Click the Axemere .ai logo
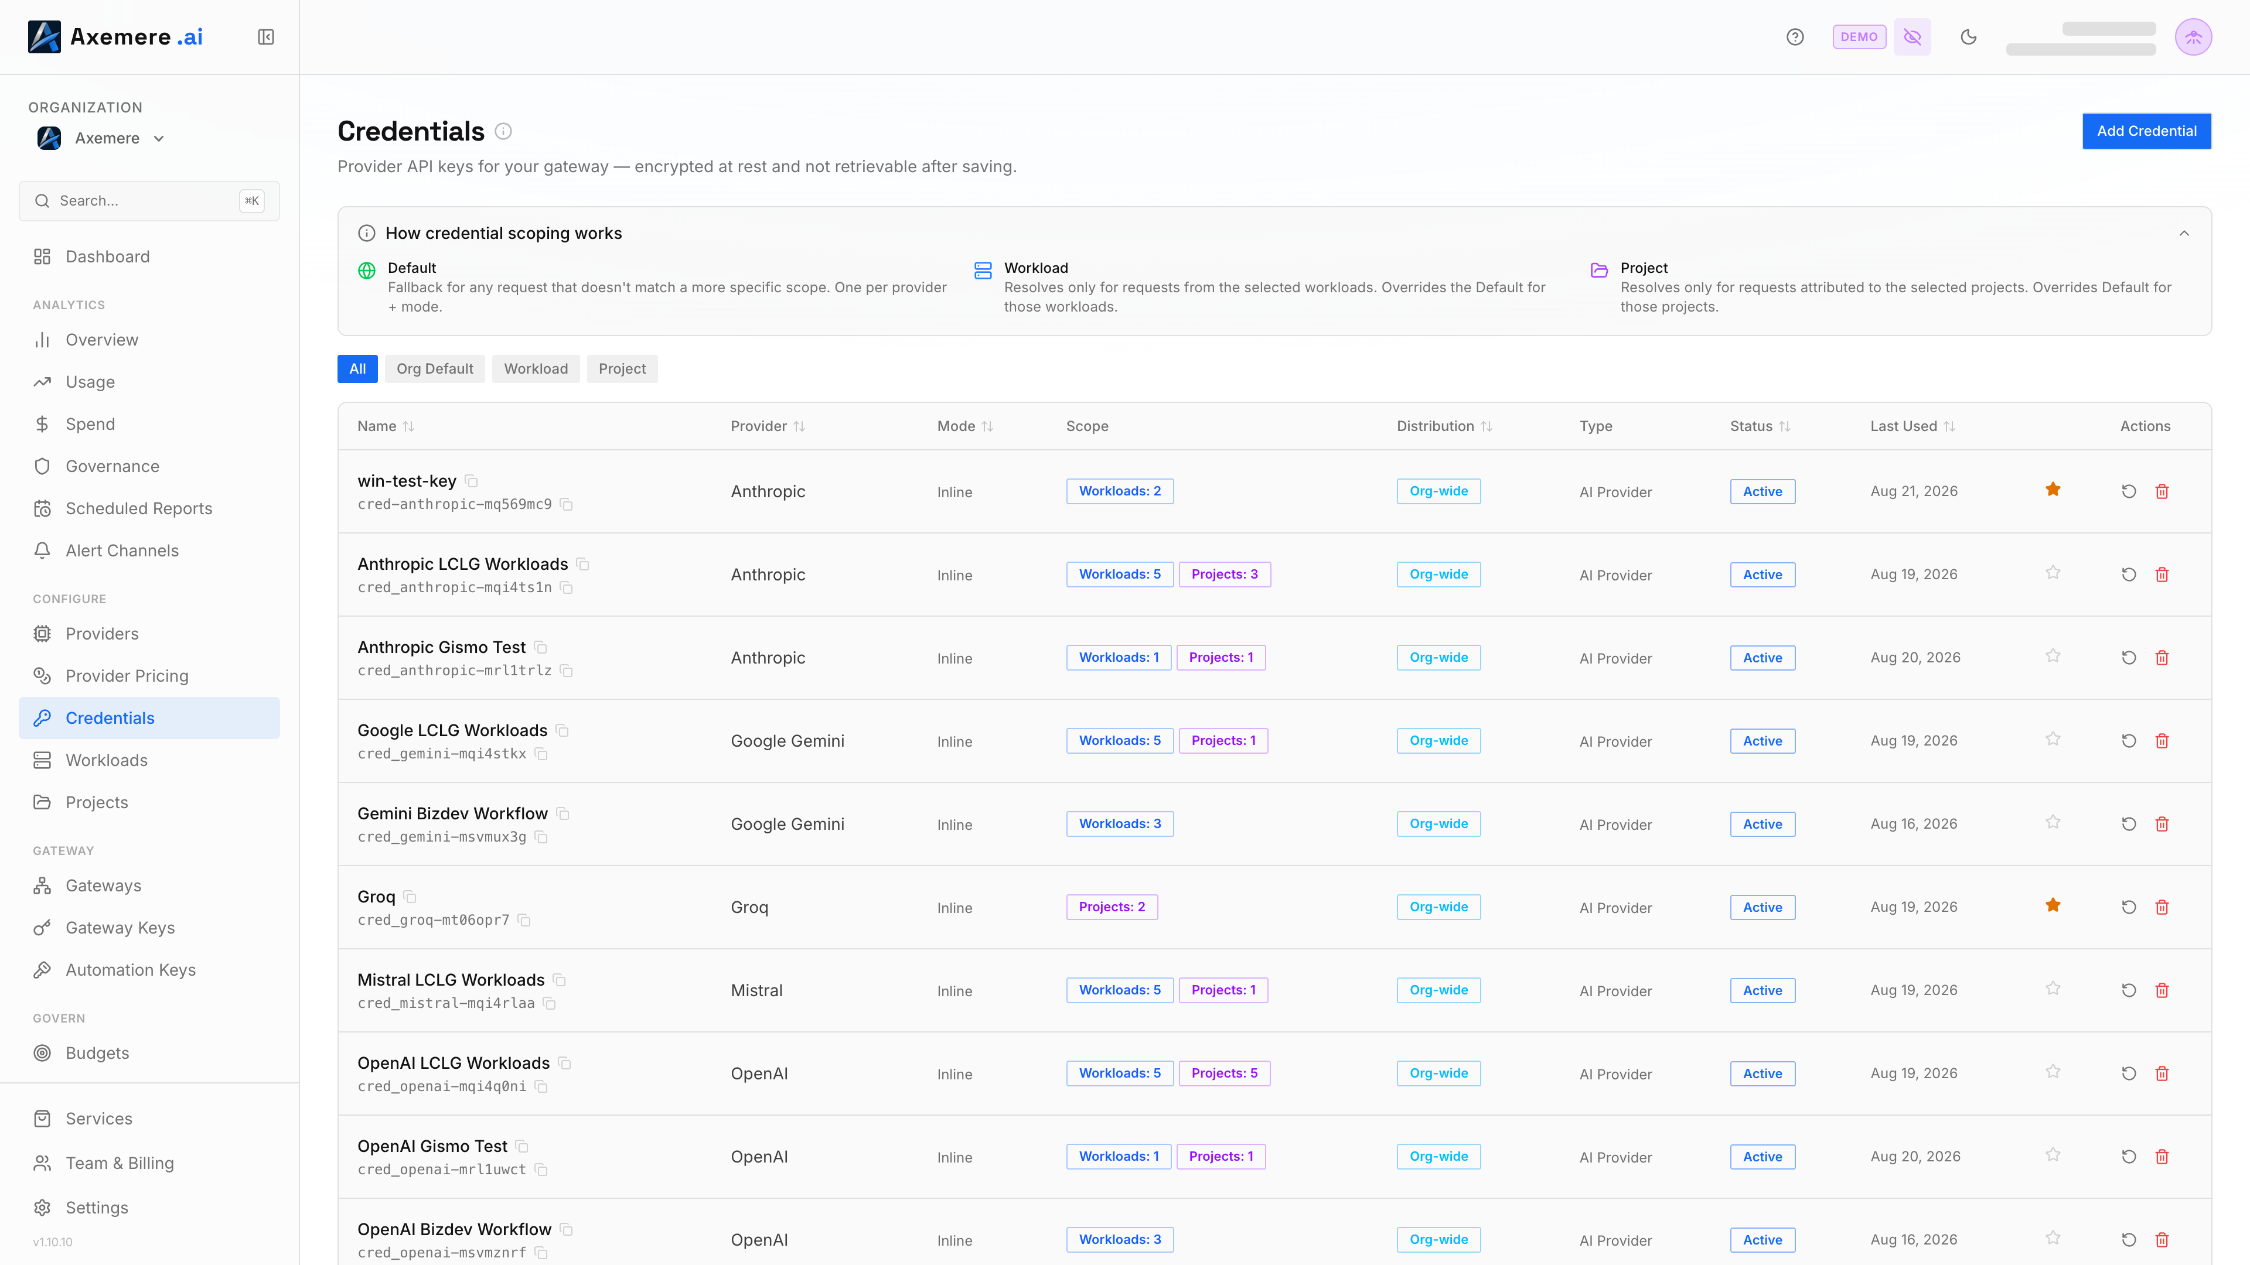Screen dimensions: 2250x1265 point(115,37)
